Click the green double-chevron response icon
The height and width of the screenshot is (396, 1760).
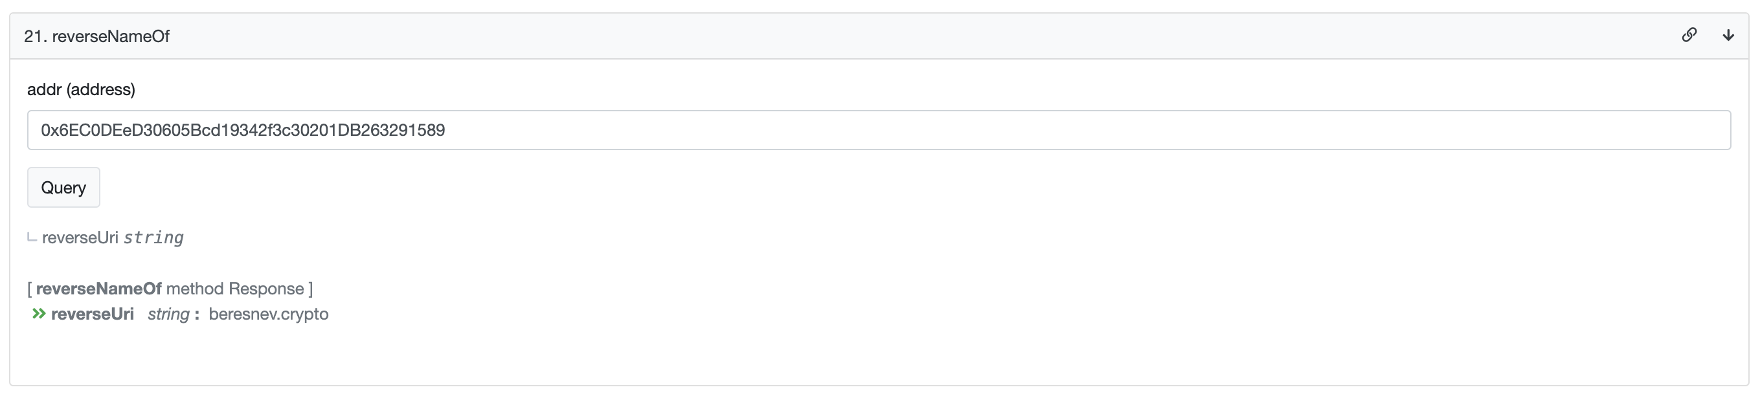(39, 314)
